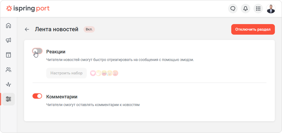
Task: Open the notifications bell icon
Action: click(x=246, y=9)
